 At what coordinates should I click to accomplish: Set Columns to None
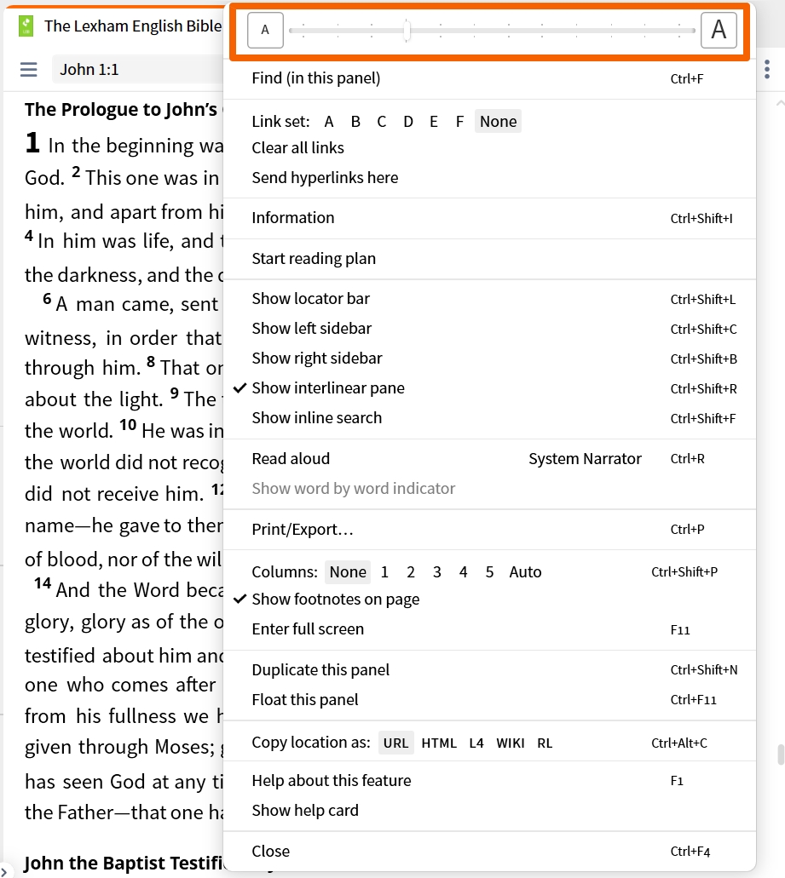(x=348, y=571)
